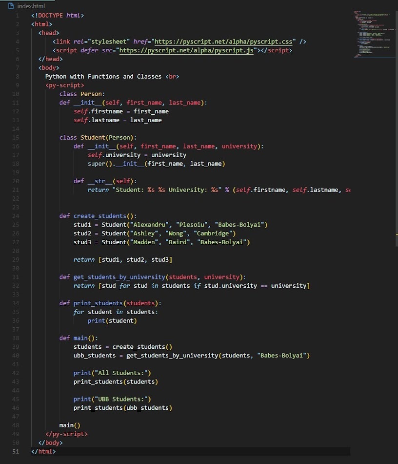Viewport: 398px width, 464px height.
Task: Click 'ubb_students' variable on line 40
Action: tap(95, 356)
